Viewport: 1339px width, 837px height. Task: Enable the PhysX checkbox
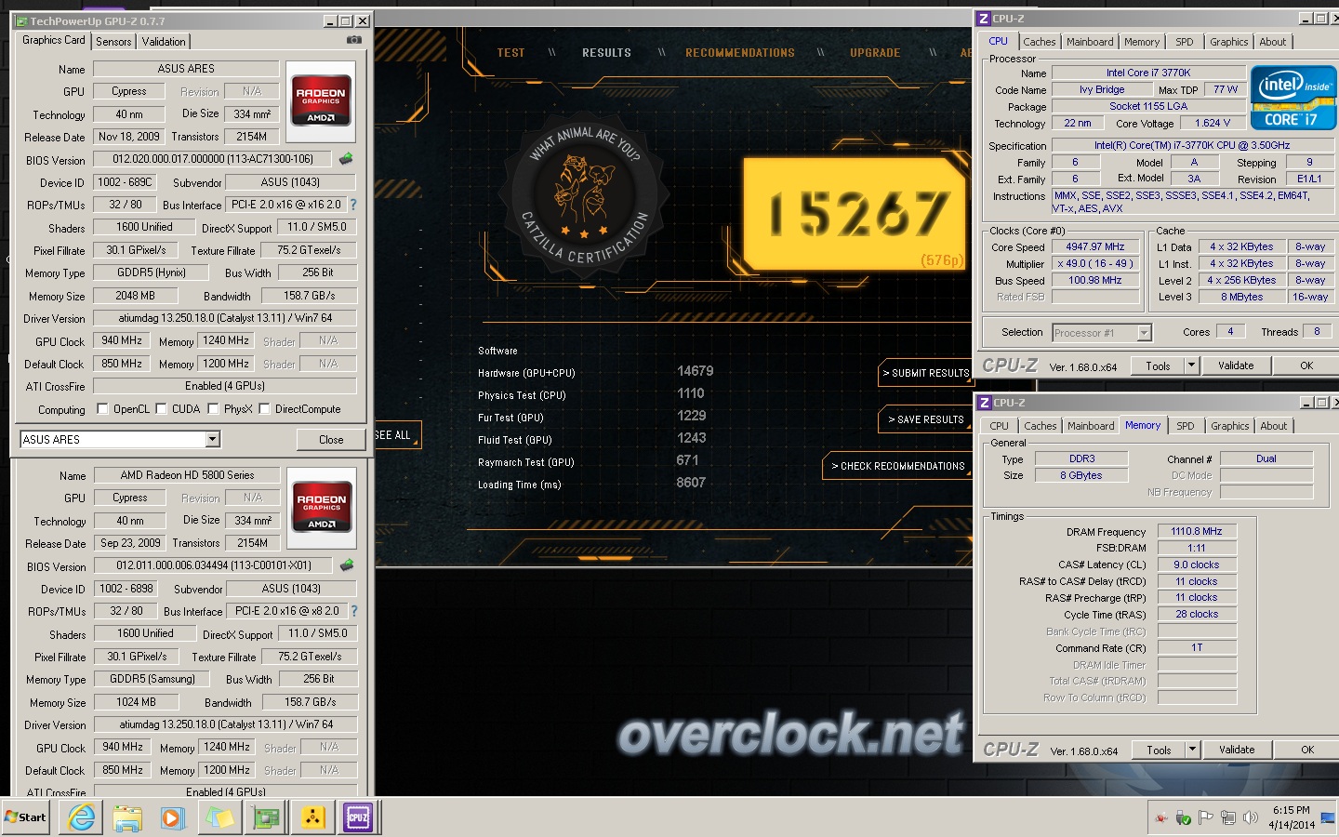click(213, 408)
